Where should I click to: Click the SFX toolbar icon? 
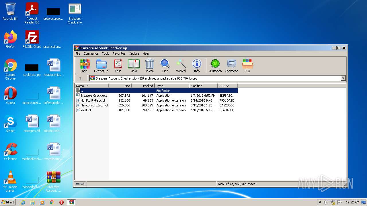pos(247,66)
